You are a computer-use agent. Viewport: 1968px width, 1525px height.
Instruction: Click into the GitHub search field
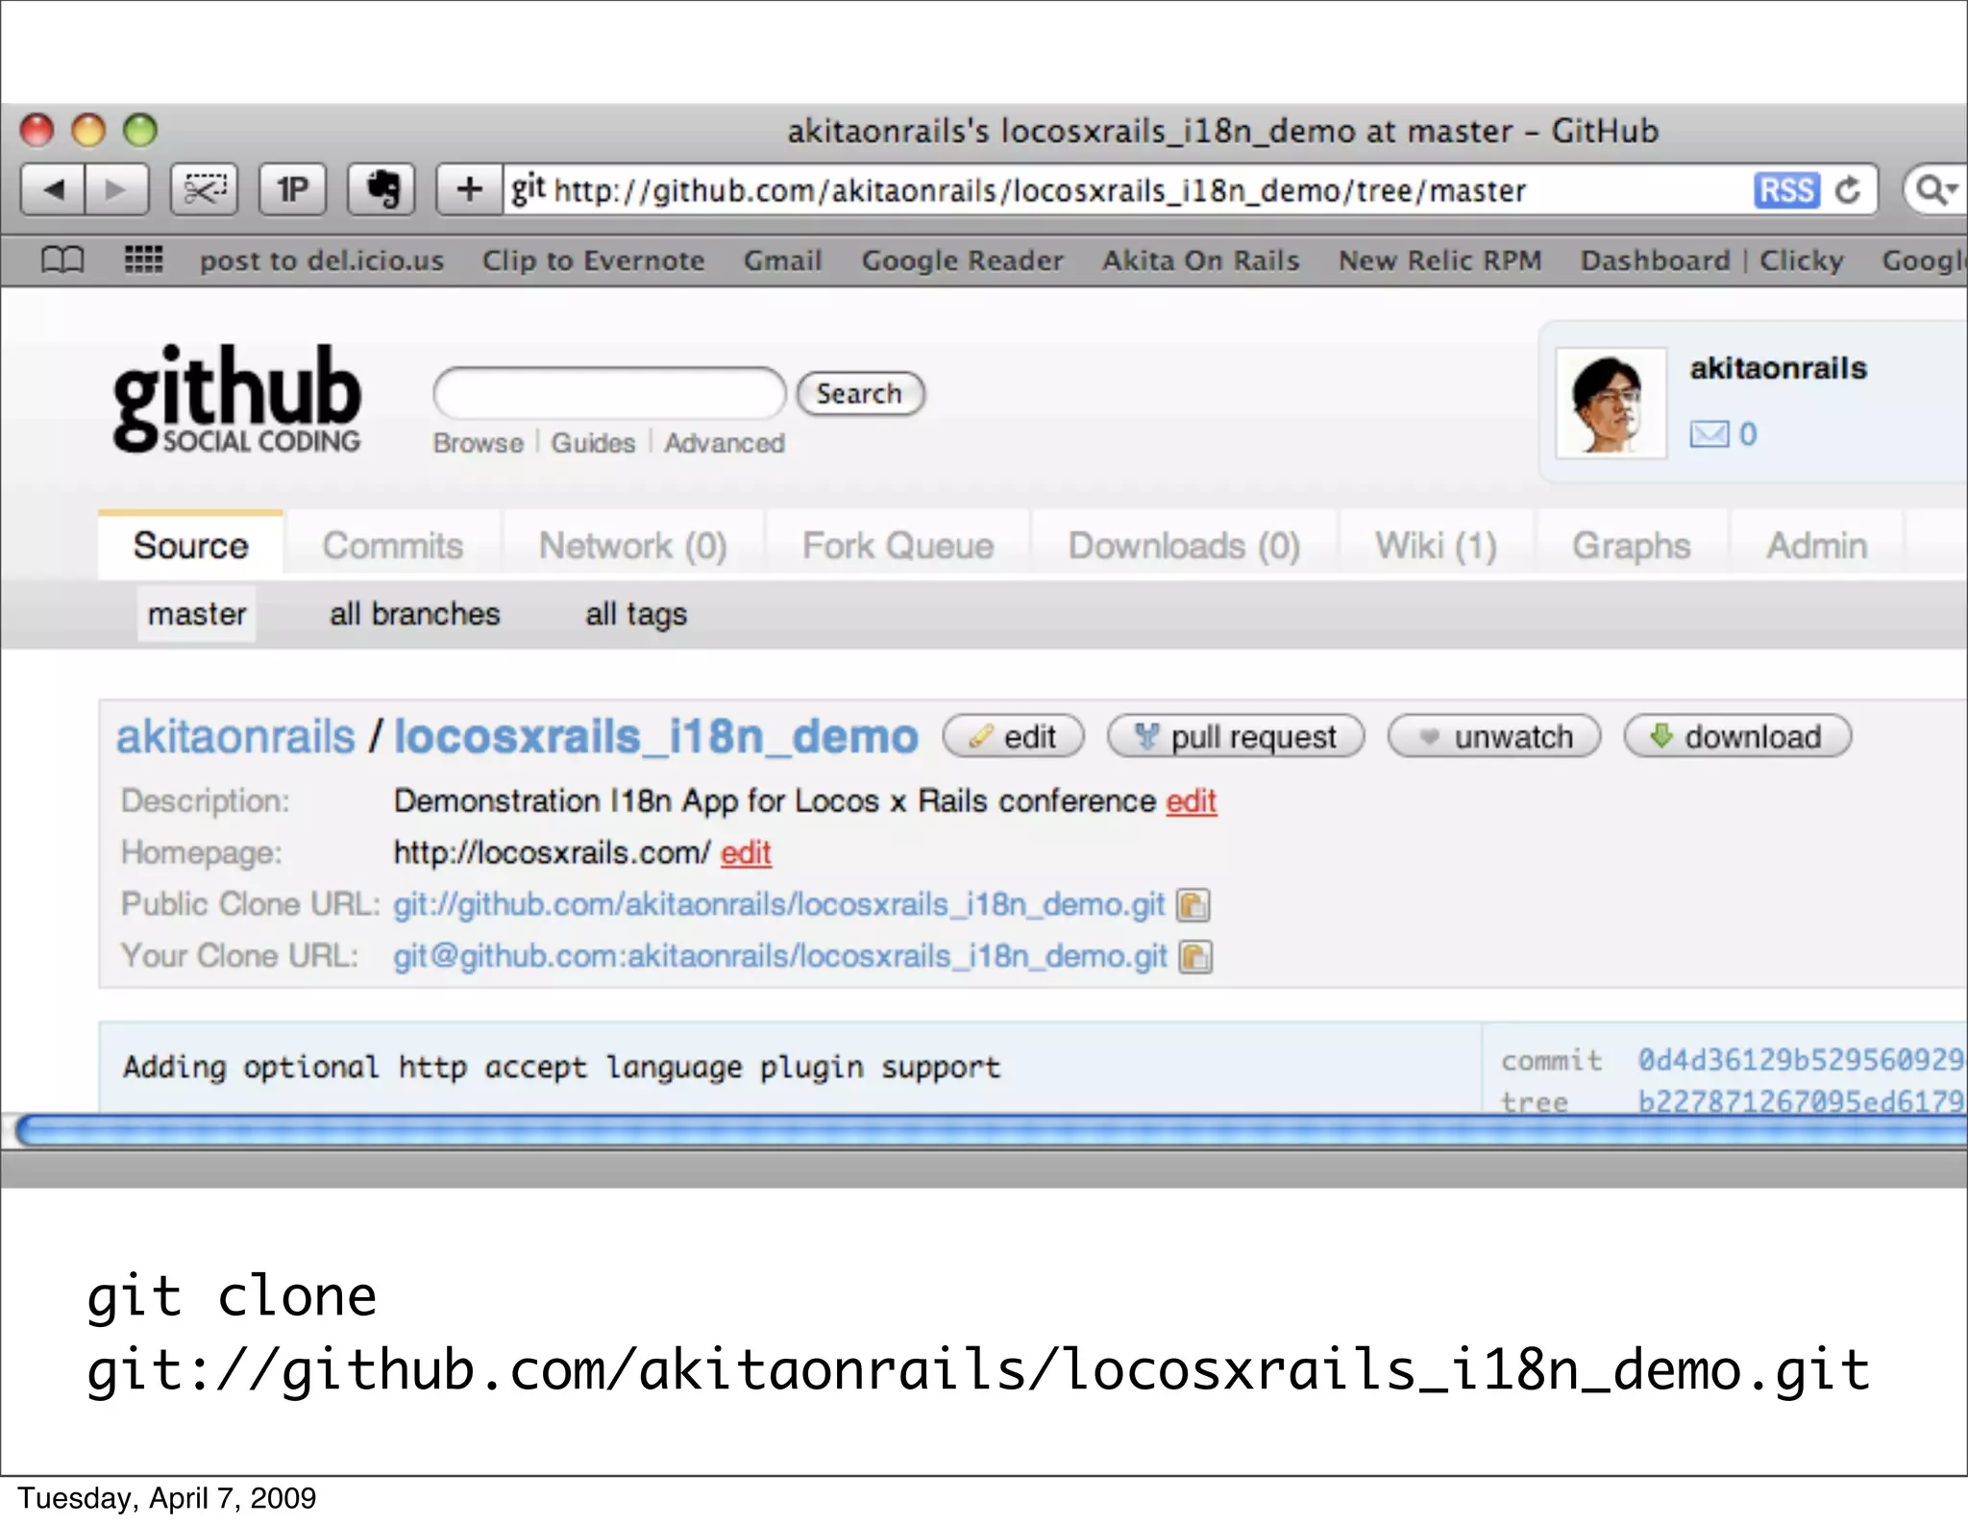coord(609,393)
